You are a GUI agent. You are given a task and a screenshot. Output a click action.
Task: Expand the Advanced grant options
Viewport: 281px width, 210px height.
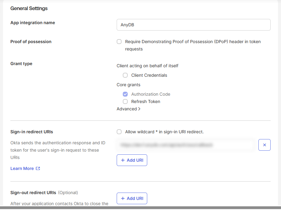[x=128, y=109]
